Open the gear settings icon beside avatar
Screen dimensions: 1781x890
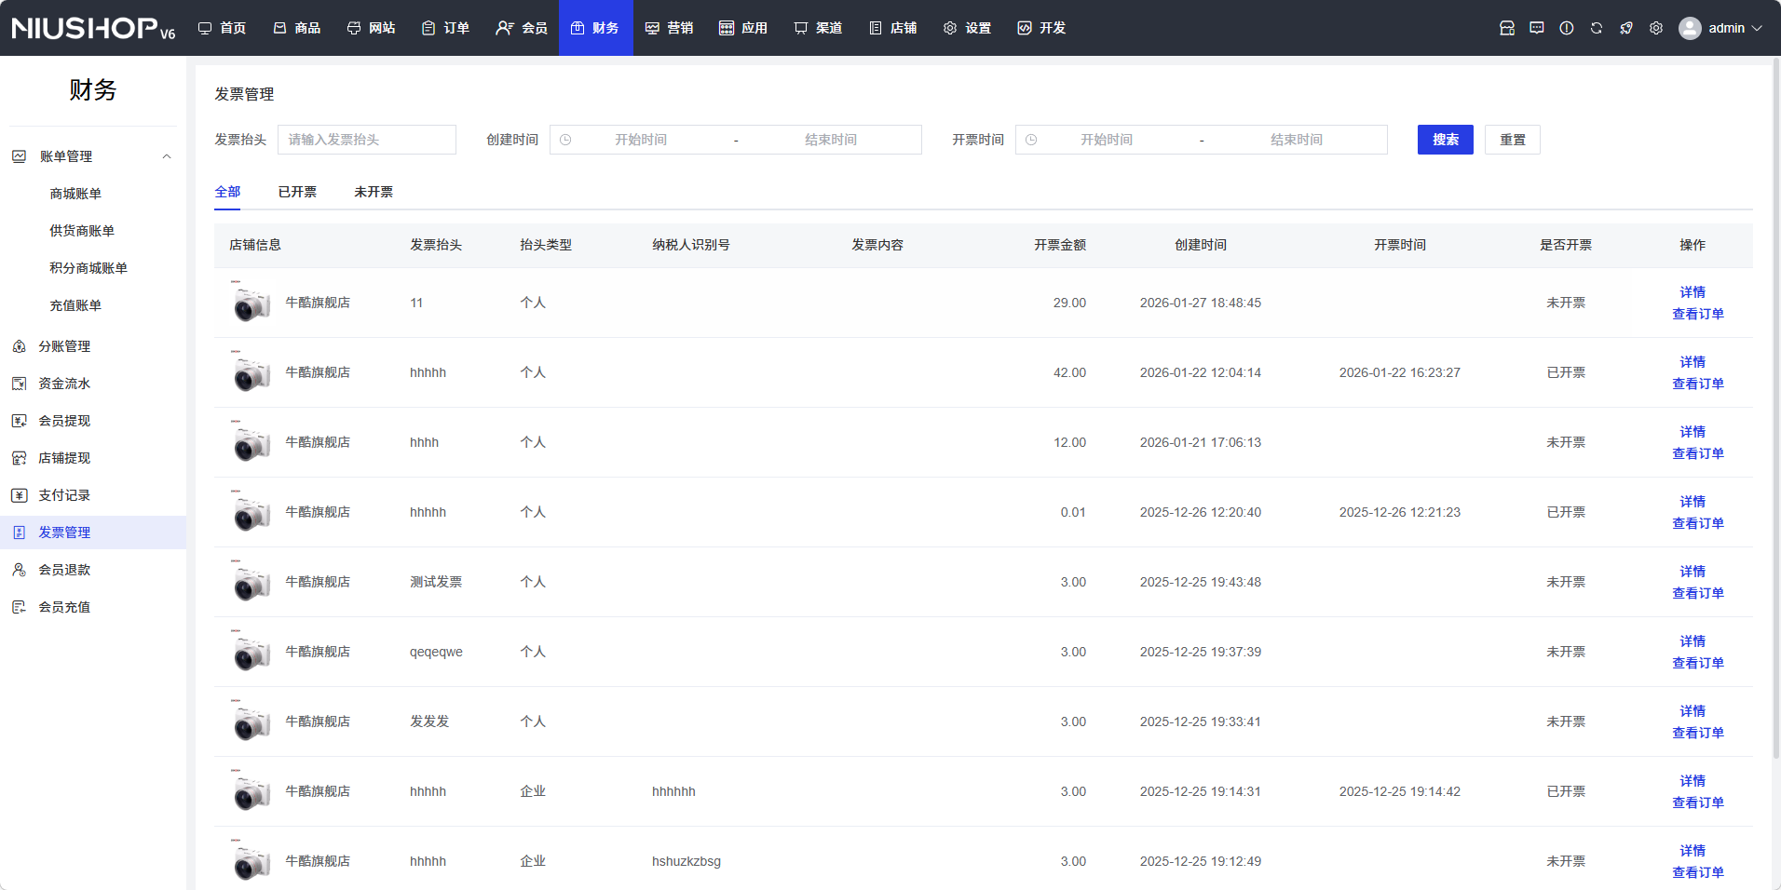[x=1656, y=28]
